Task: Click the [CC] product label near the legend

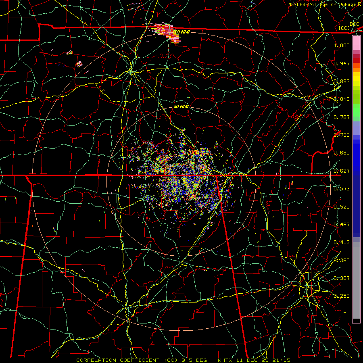Action: pyautogui.click(x=344, y=28)
